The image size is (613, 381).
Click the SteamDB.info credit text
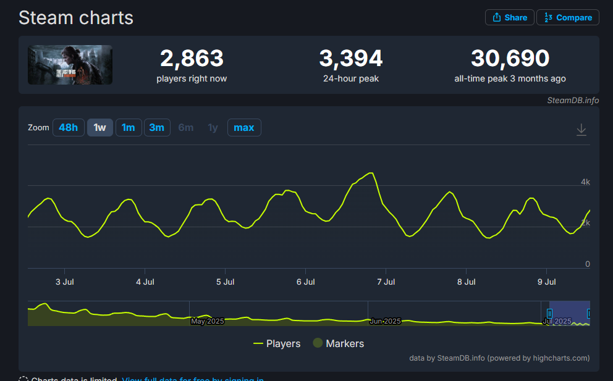click(573, 101)
